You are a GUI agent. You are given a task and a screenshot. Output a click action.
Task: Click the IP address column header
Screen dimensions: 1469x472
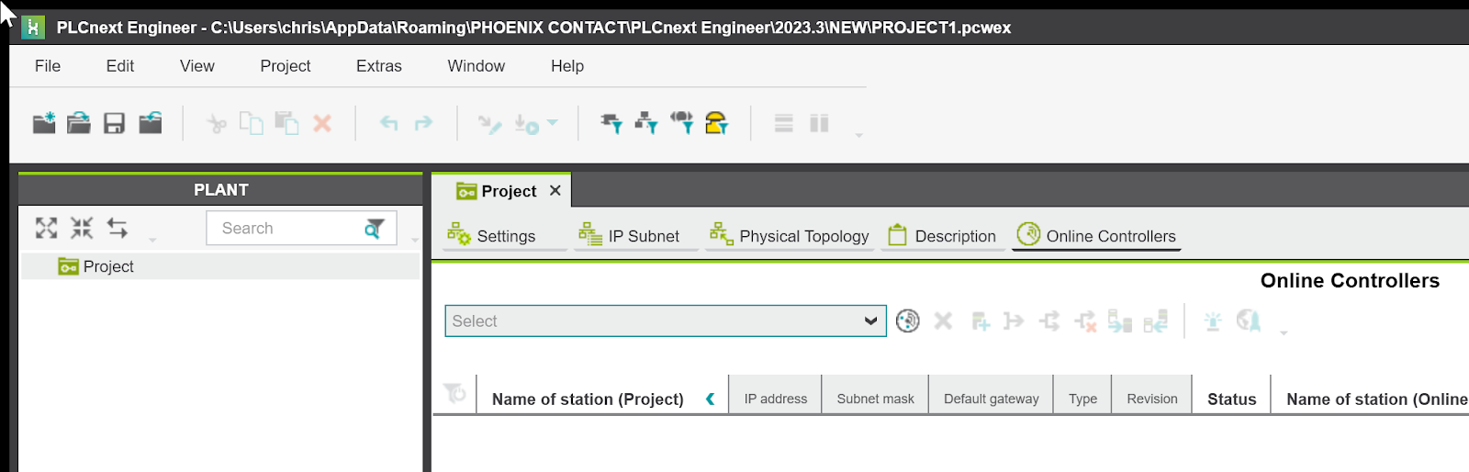776,399
